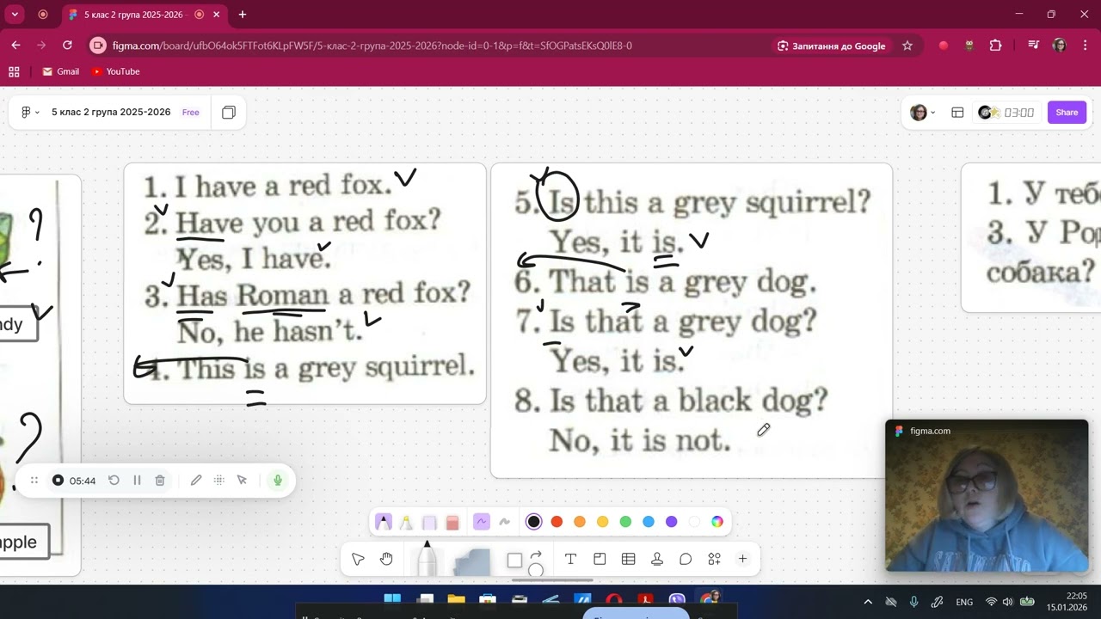
Task: Pick the green color swatch
Action: click(625, 522)
